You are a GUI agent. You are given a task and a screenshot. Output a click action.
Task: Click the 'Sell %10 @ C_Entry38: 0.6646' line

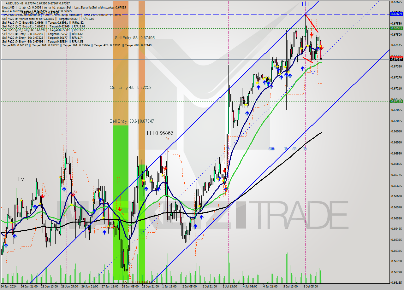pyautogui.click(x=43, y=22)
